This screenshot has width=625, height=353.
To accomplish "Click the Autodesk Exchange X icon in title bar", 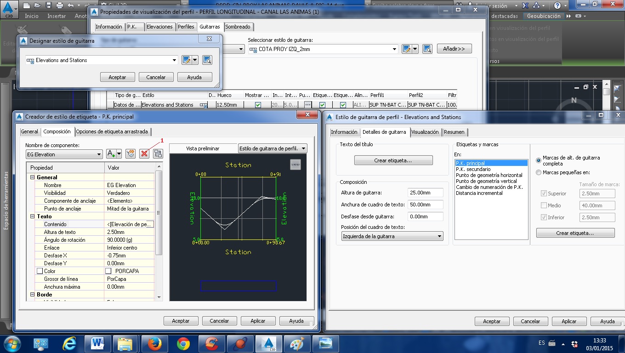I will 526,6.
